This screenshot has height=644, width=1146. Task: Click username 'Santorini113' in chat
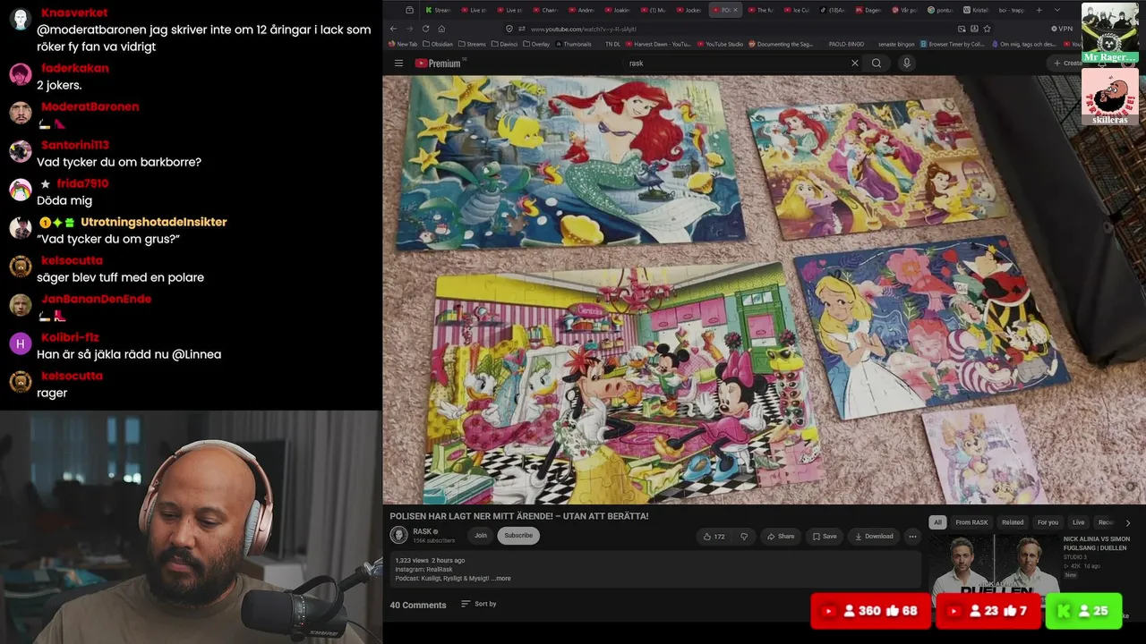(75, 145)
